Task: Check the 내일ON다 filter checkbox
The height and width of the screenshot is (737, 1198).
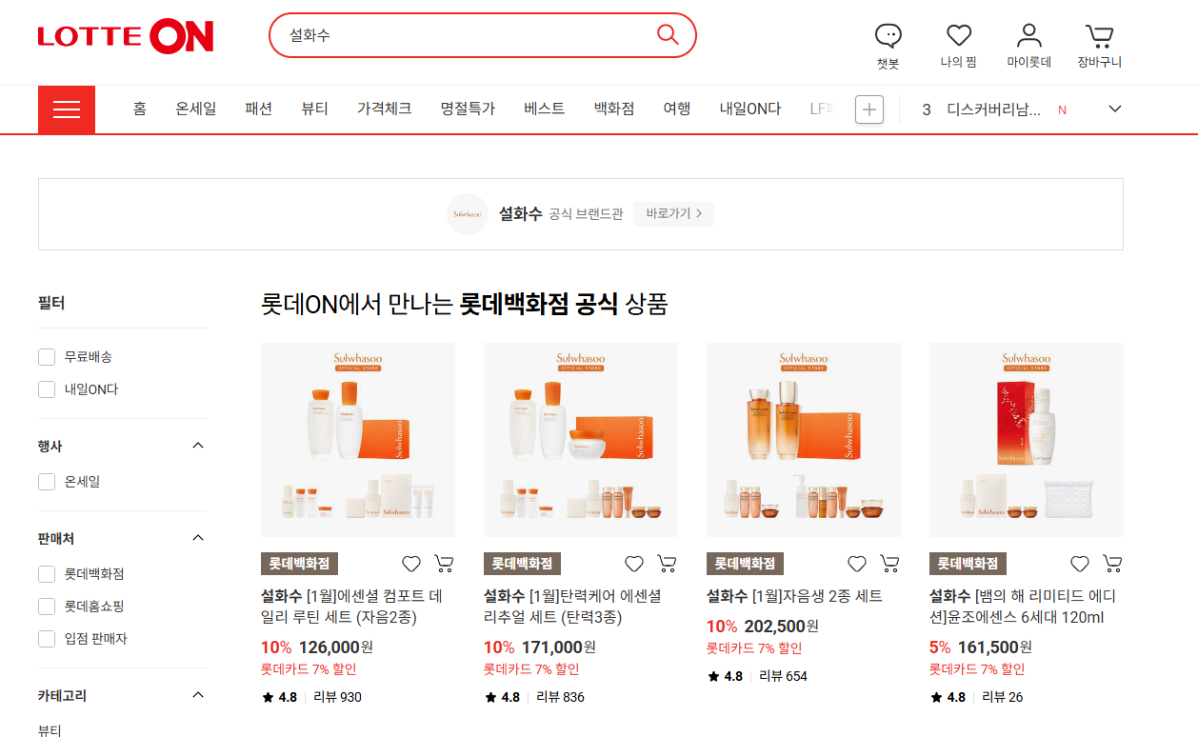Action: tap(47, 389)
